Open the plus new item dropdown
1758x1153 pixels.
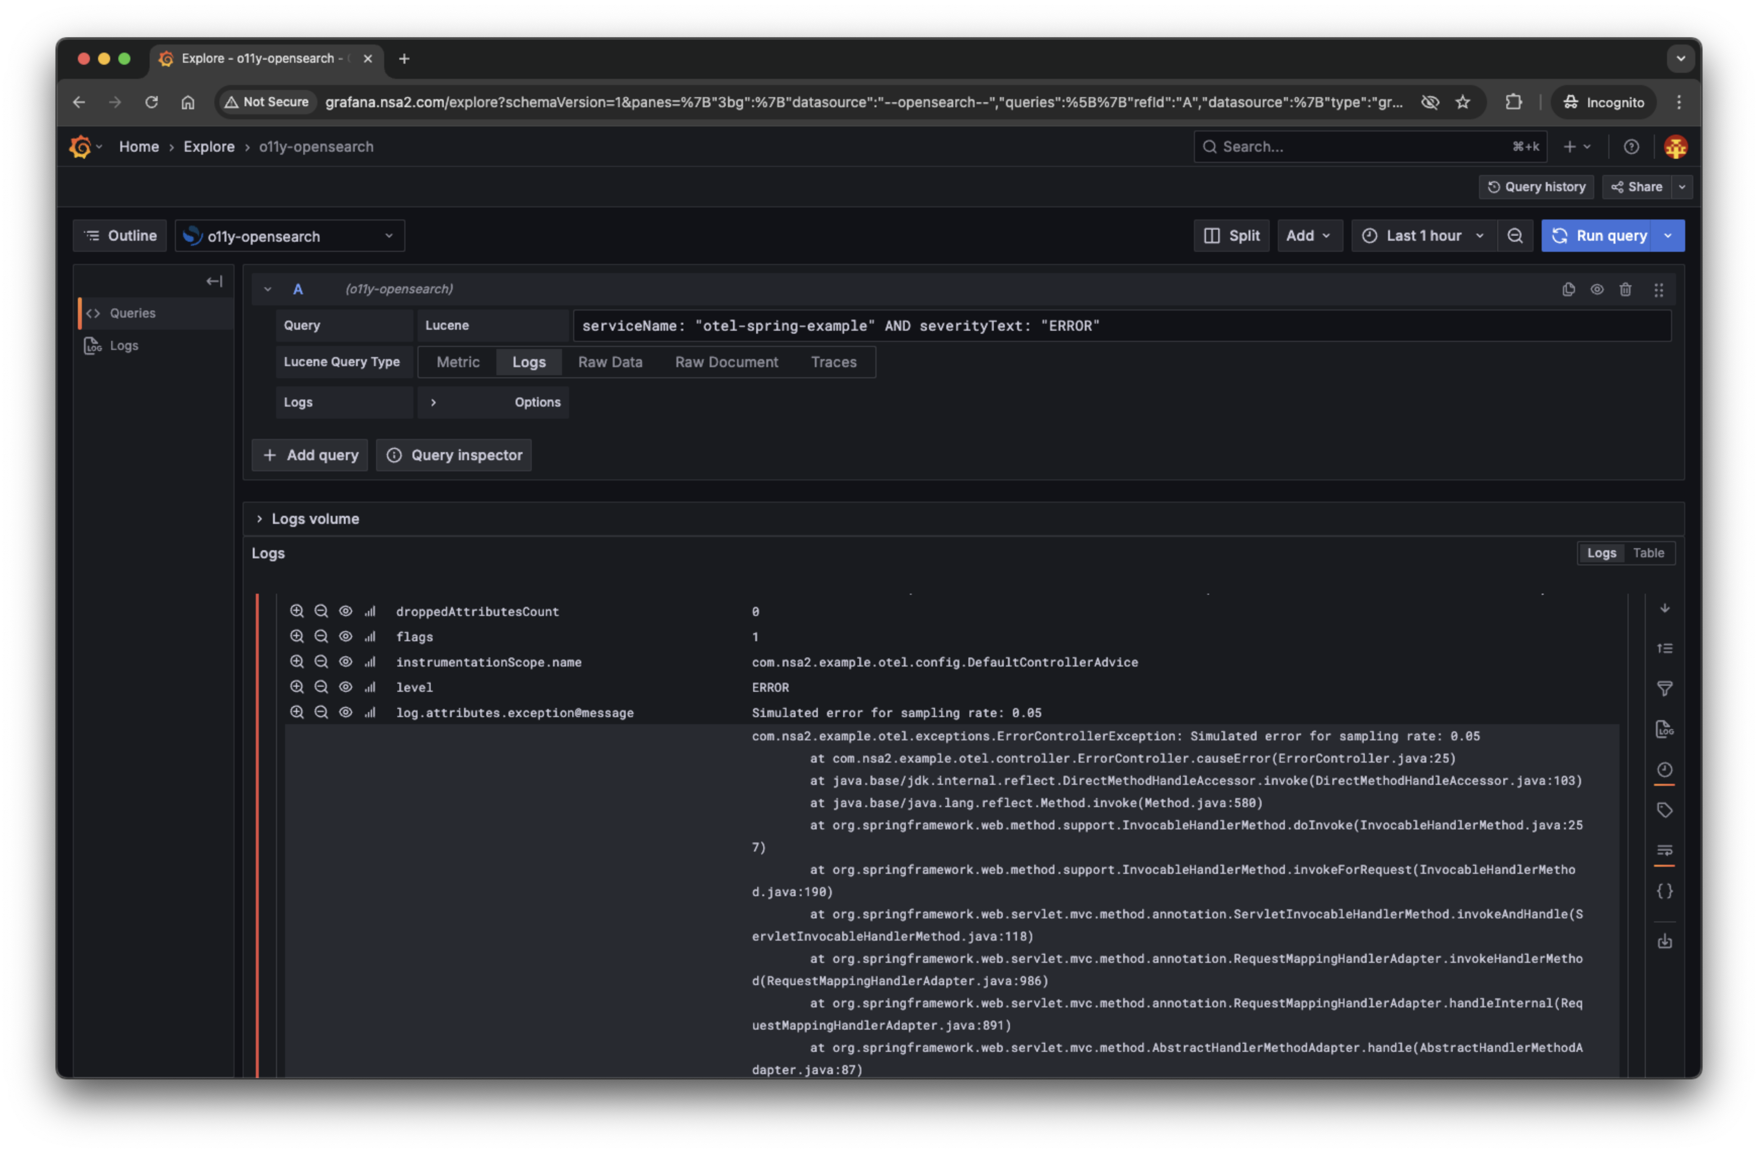point(1577,146)
